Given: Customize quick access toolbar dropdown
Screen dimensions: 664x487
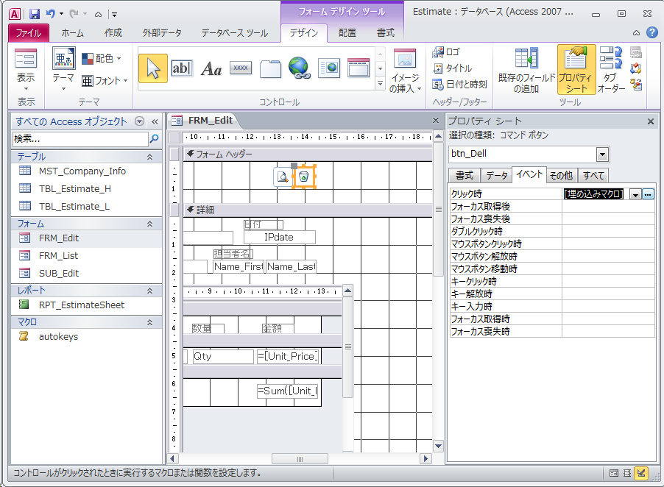Looking at the screenshot, I should [114, 15].
